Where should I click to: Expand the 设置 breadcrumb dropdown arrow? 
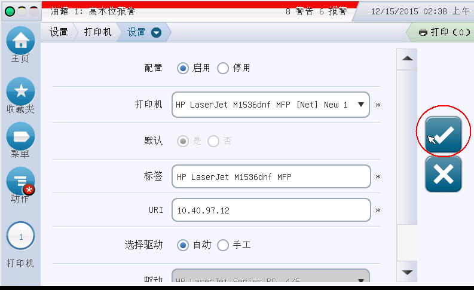tap(157, 32)
